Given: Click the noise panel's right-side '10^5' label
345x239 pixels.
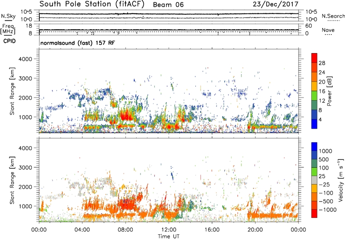Looking at the screenshot, I should click(311, 12).
